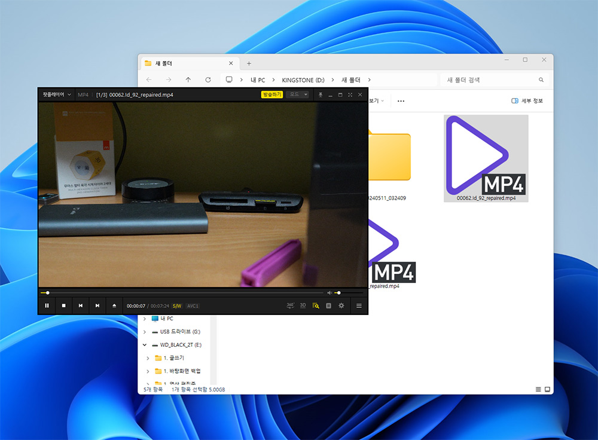Mute the PotPlayer speaker icon

click(329, 293)
